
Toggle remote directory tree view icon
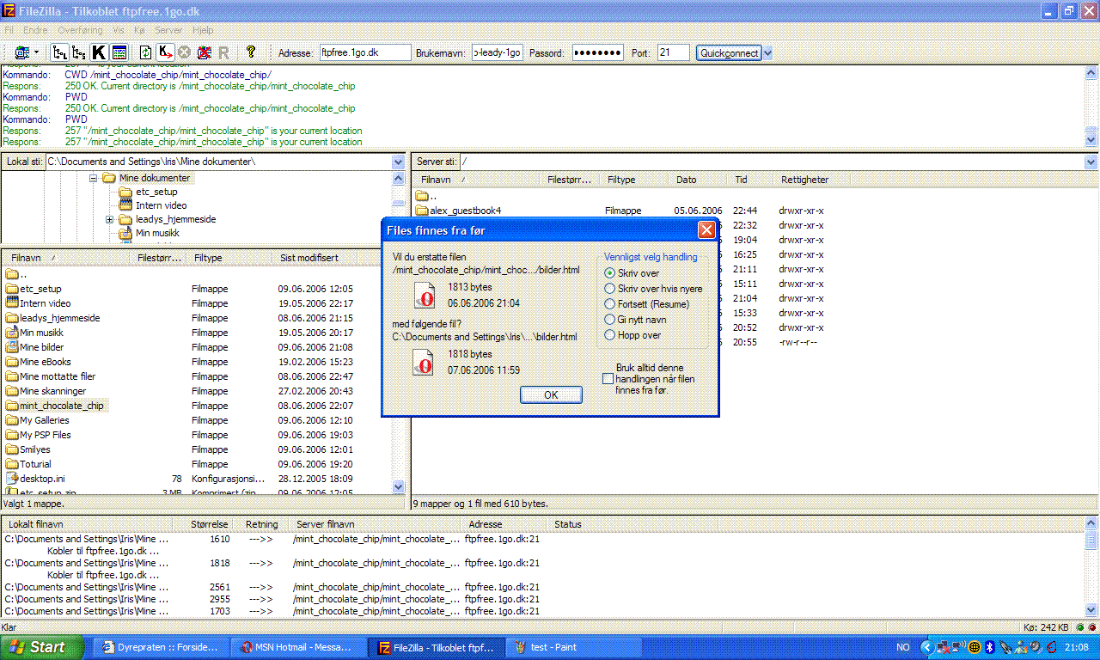(79, 52)
